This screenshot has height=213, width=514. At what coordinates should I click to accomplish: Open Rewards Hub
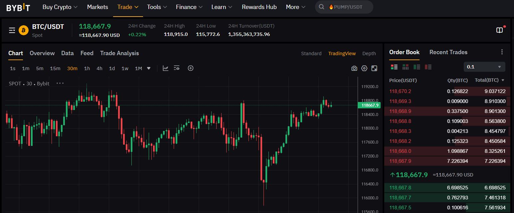(259, 7)
